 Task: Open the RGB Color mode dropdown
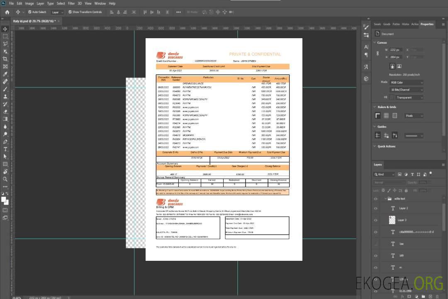(x=407, y=82)
